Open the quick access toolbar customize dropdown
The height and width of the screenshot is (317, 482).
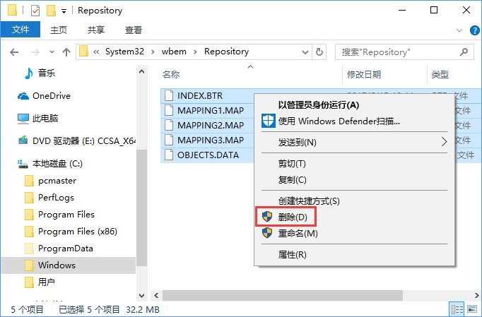coord(64,11)
